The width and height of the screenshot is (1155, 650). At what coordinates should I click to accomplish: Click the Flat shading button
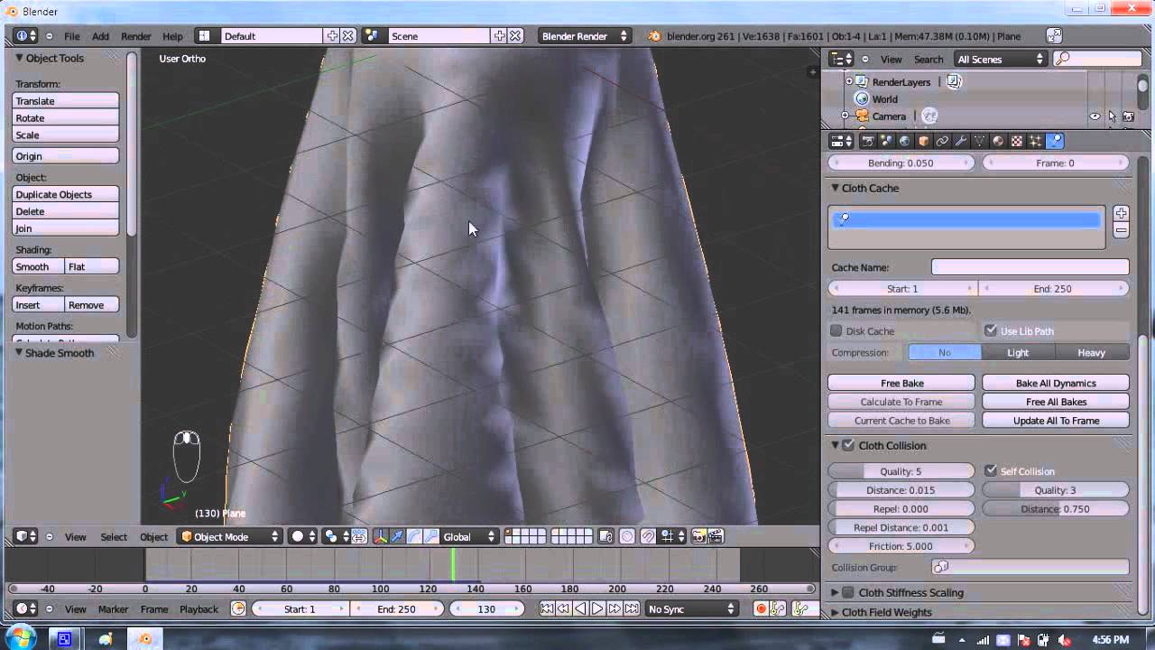92,266
